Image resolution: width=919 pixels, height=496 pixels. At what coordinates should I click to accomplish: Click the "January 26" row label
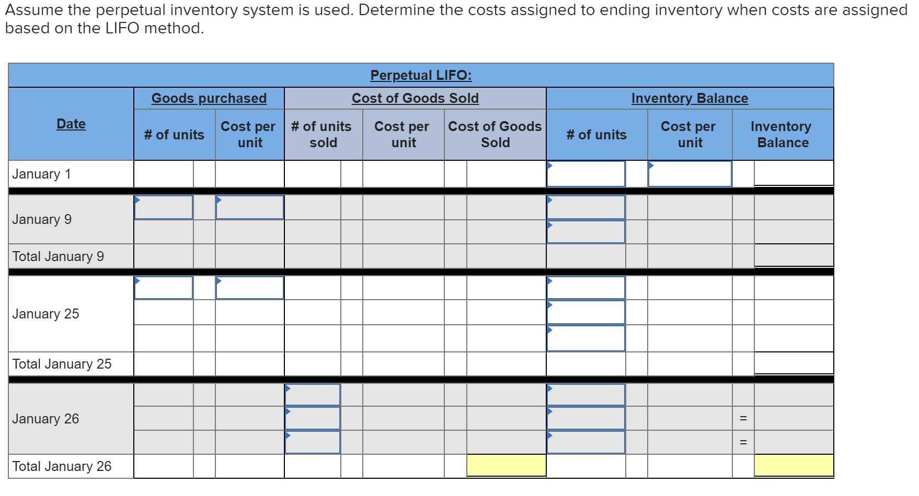(45, 419)
